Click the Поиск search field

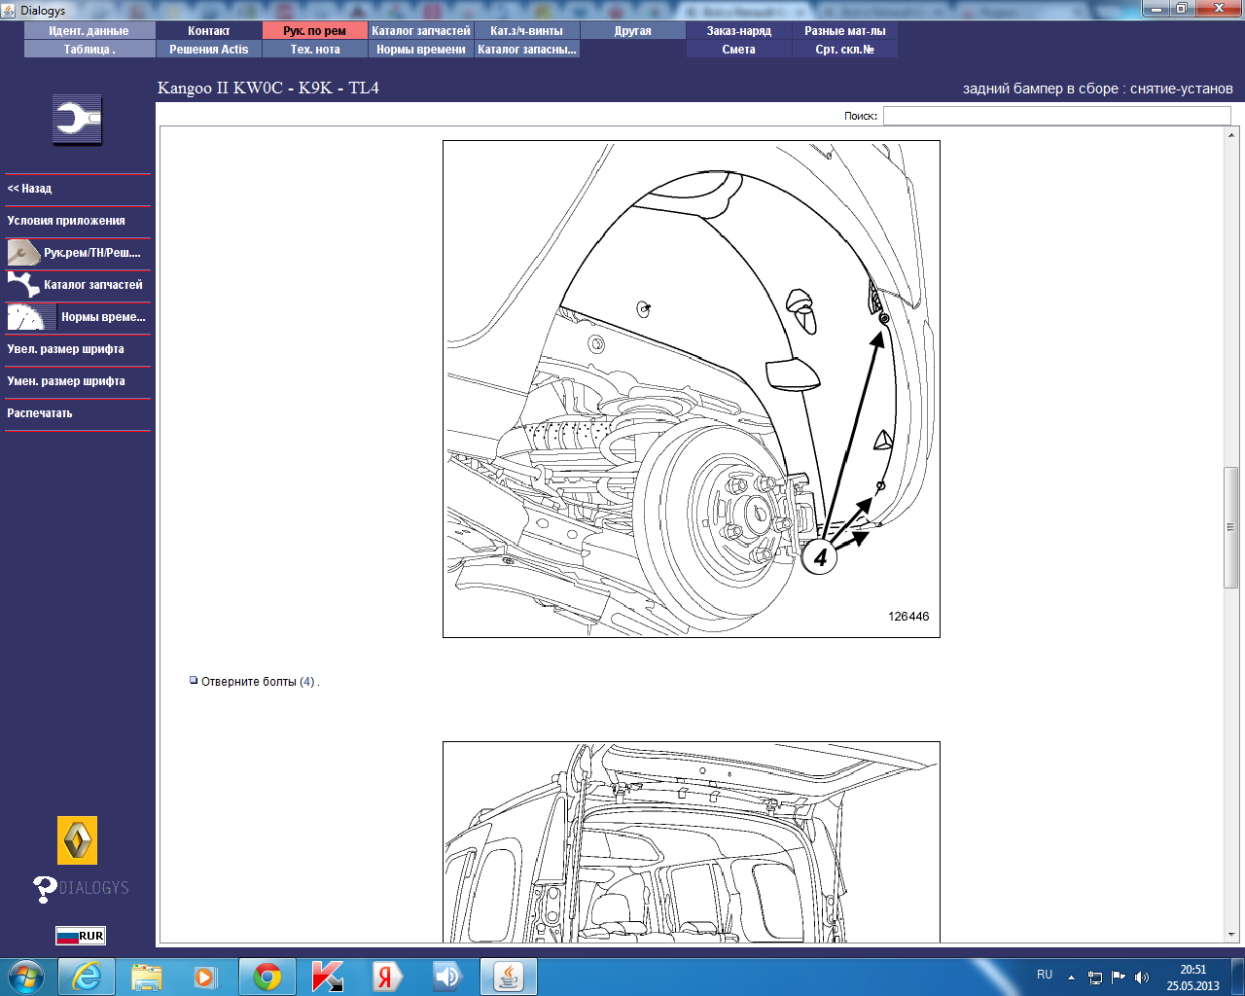1056,116
